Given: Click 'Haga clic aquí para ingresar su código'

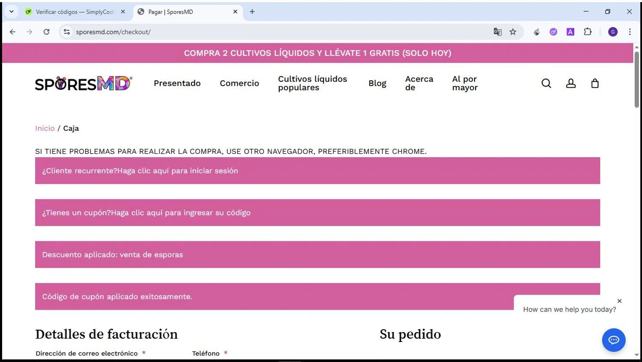Looking at the screenshot, I should [x=181, y=212].
